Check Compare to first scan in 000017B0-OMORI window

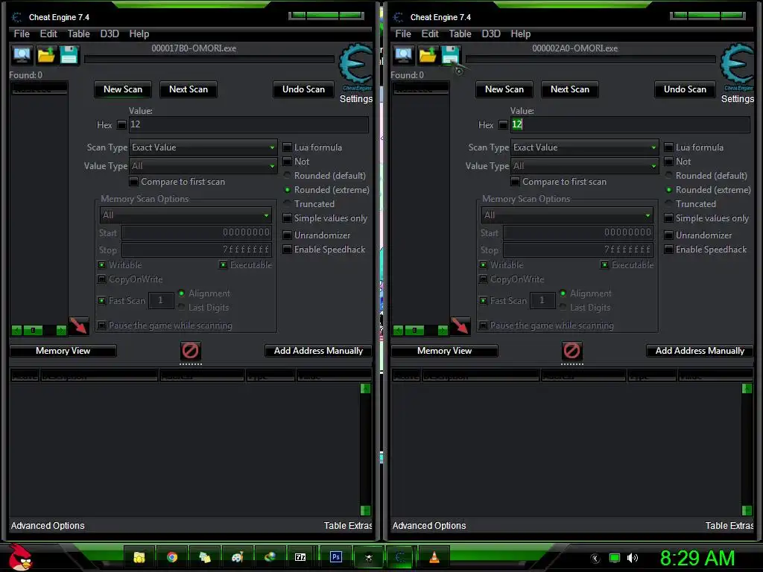point(133,182)
